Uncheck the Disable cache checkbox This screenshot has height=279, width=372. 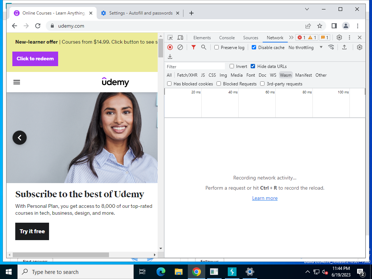click(254, 47)
